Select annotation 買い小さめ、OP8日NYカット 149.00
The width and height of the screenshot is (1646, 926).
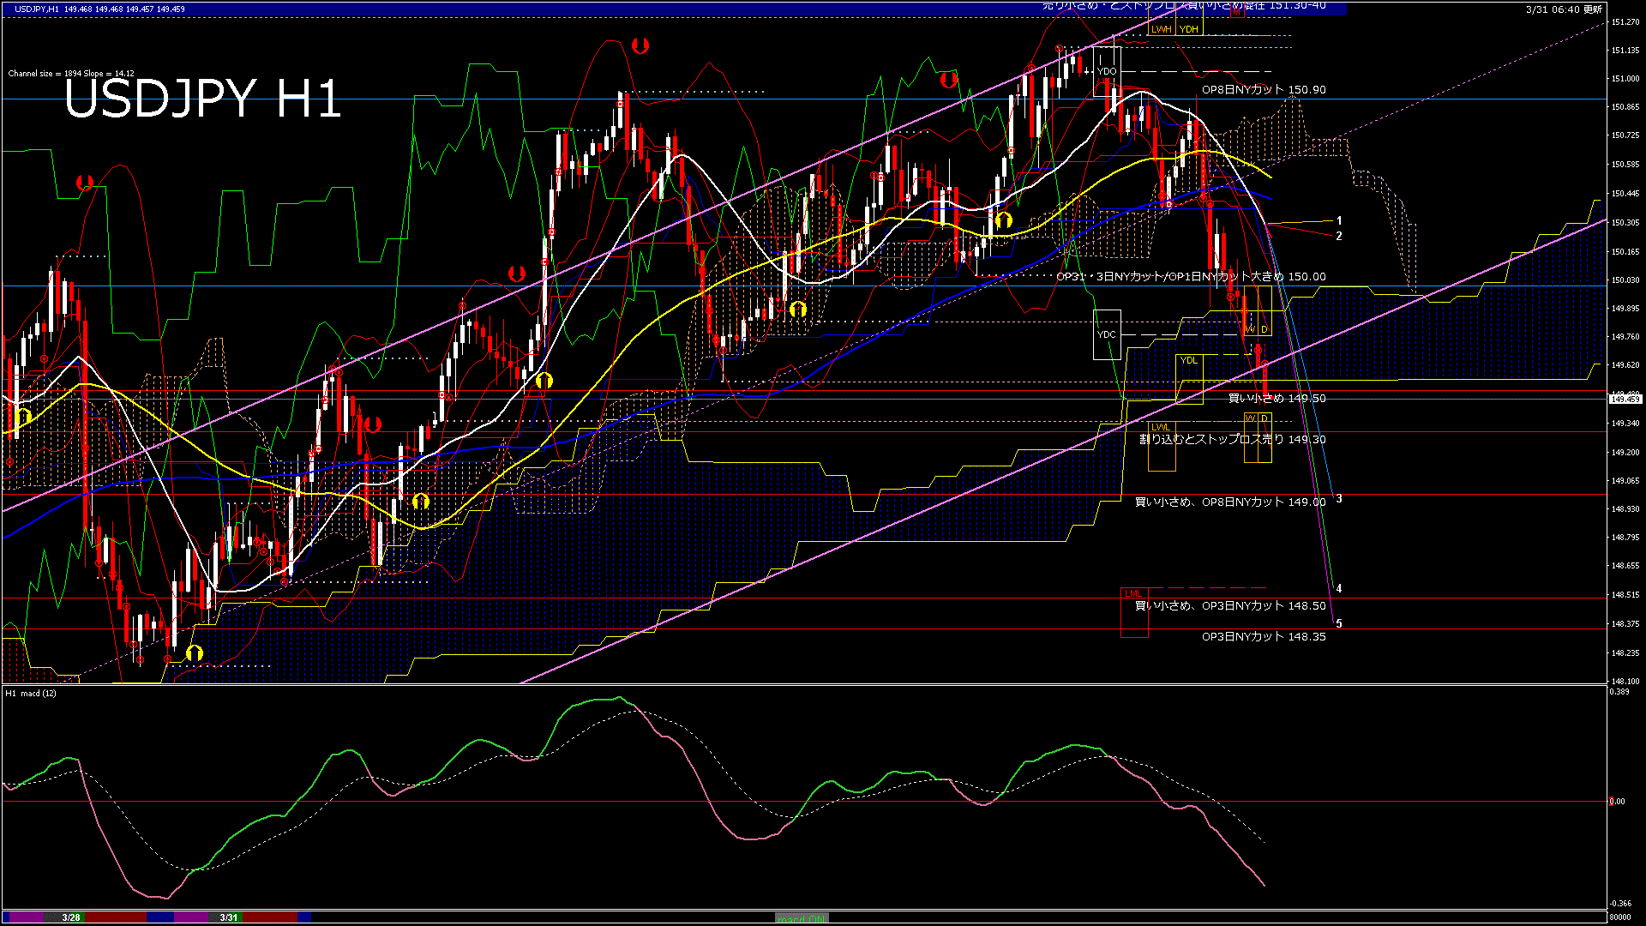[x=1230, y=502]
